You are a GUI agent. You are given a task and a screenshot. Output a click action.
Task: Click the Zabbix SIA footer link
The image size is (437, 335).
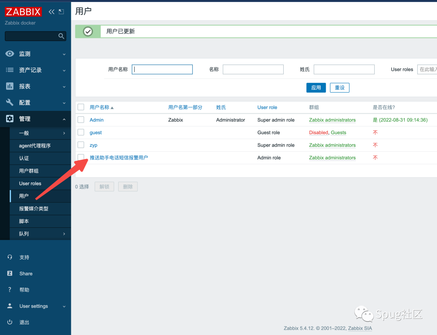click(360, 328)
